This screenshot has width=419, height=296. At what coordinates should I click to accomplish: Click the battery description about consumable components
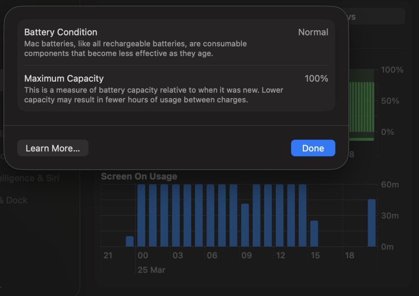pos(135,48)
